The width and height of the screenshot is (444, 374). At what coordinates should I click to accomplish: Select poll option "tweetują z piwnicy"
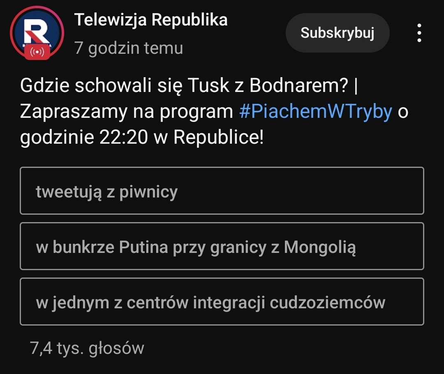click(222, 191)
